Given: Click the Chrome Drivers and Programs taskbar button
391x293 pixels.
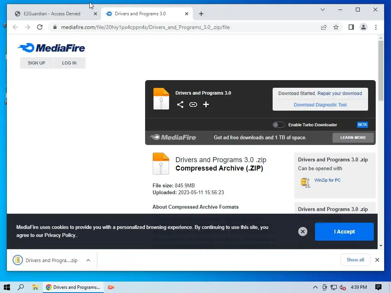Looking at the screenshot, I should (73, 287).
